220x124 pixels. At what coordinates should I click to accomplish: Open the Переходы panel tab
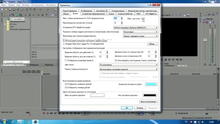click(49, 65)
